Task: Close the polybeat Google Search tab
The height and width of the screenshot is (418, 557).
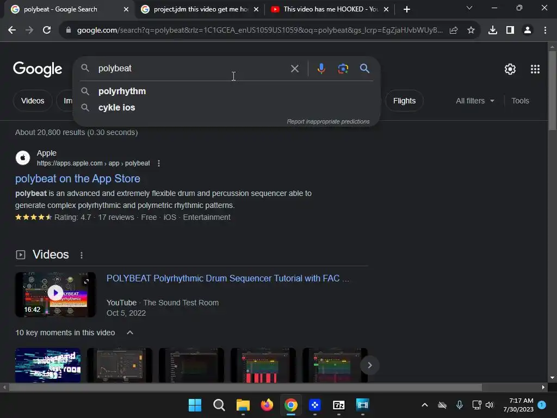Action: pyautogui.click(x=126, y=9)
